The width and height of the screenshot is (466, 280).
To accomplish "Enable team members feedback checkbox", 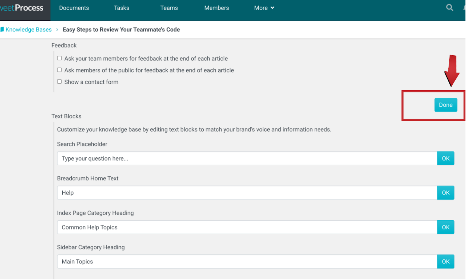I will pos(59,58).
